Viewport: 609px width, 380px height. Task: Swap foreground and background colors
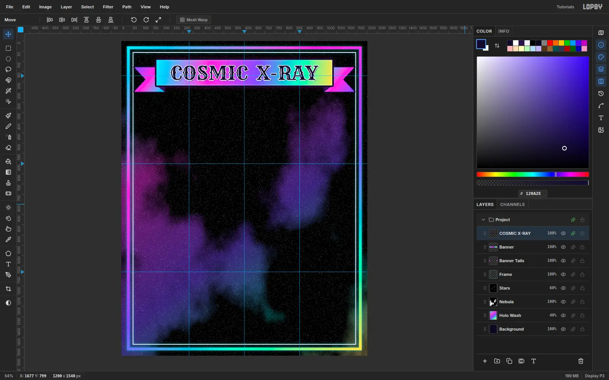click(x=497, y=46)
